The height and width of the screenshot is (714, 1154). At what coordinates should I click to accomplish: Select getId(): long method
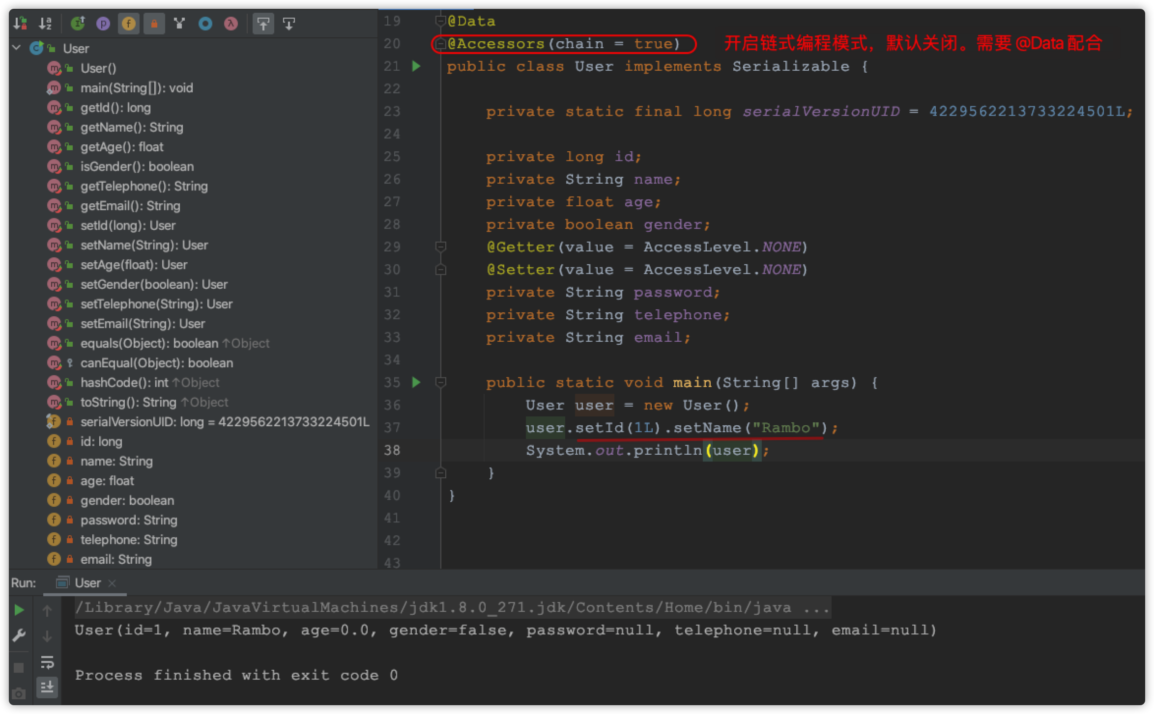click(115, 108)
